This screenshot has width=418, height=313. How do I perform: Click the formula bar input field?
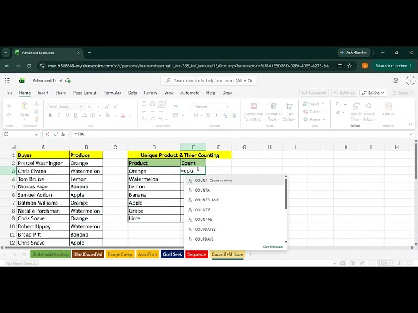pyautogui.click(x=240, y=134)
